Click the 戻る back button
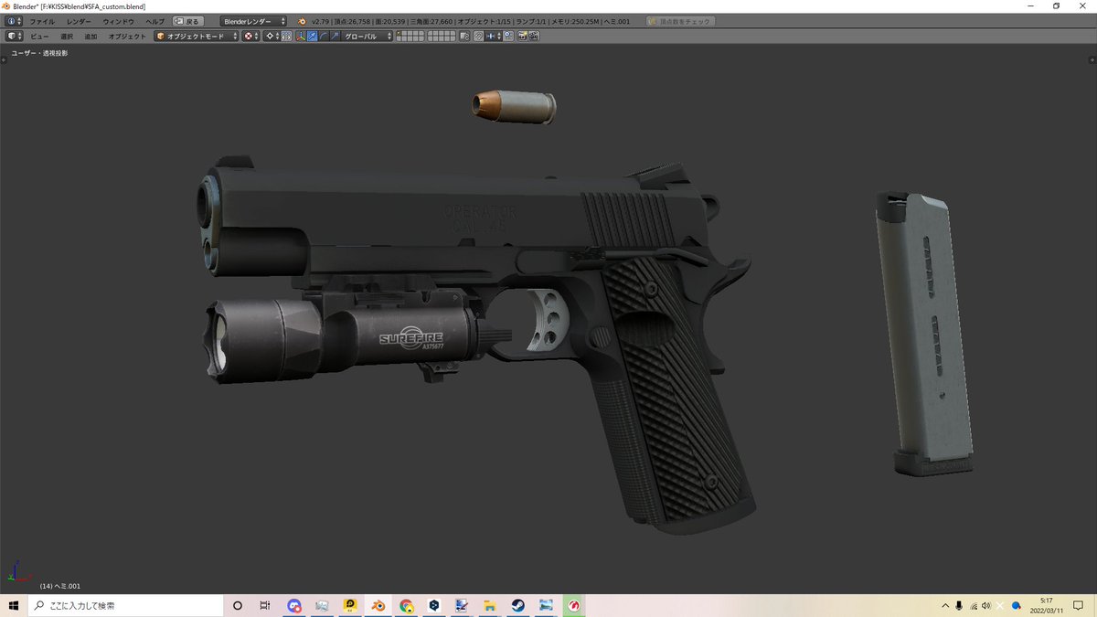 pos(187,21)
